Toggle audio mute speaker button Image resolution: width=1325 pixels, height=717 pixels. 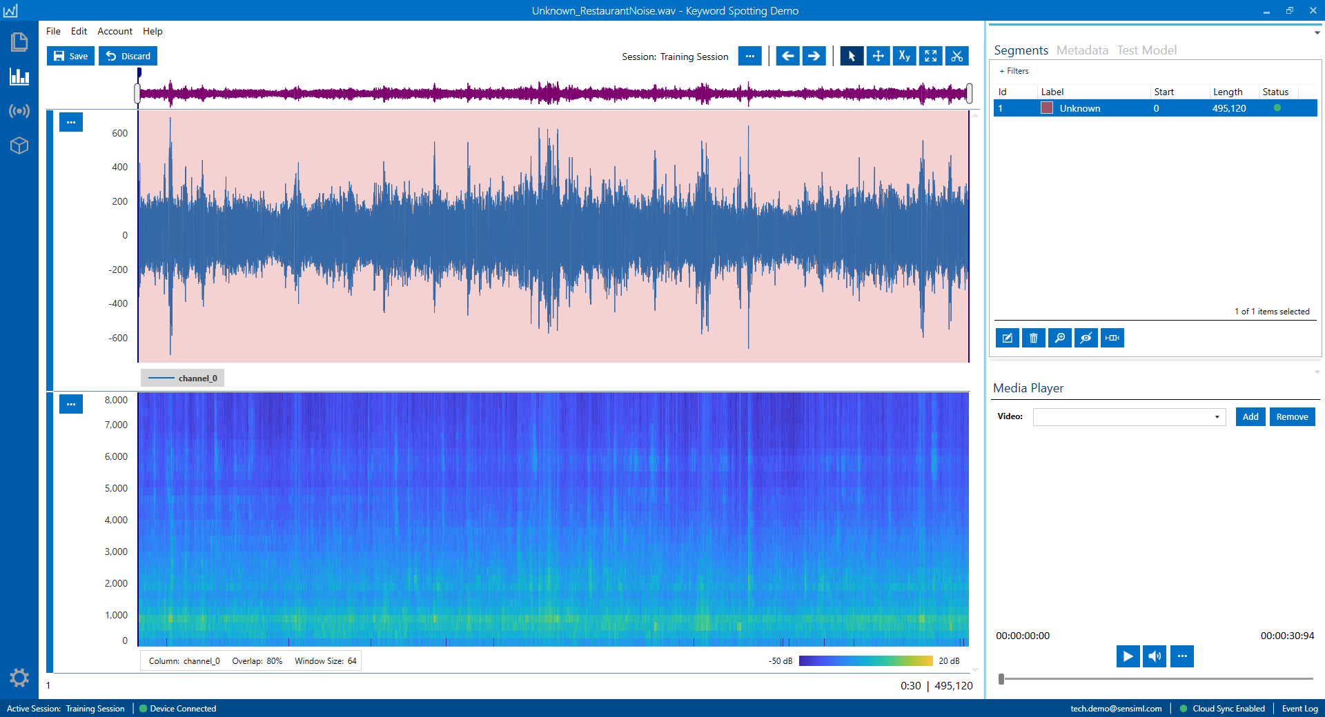[x=1155, y=656]
